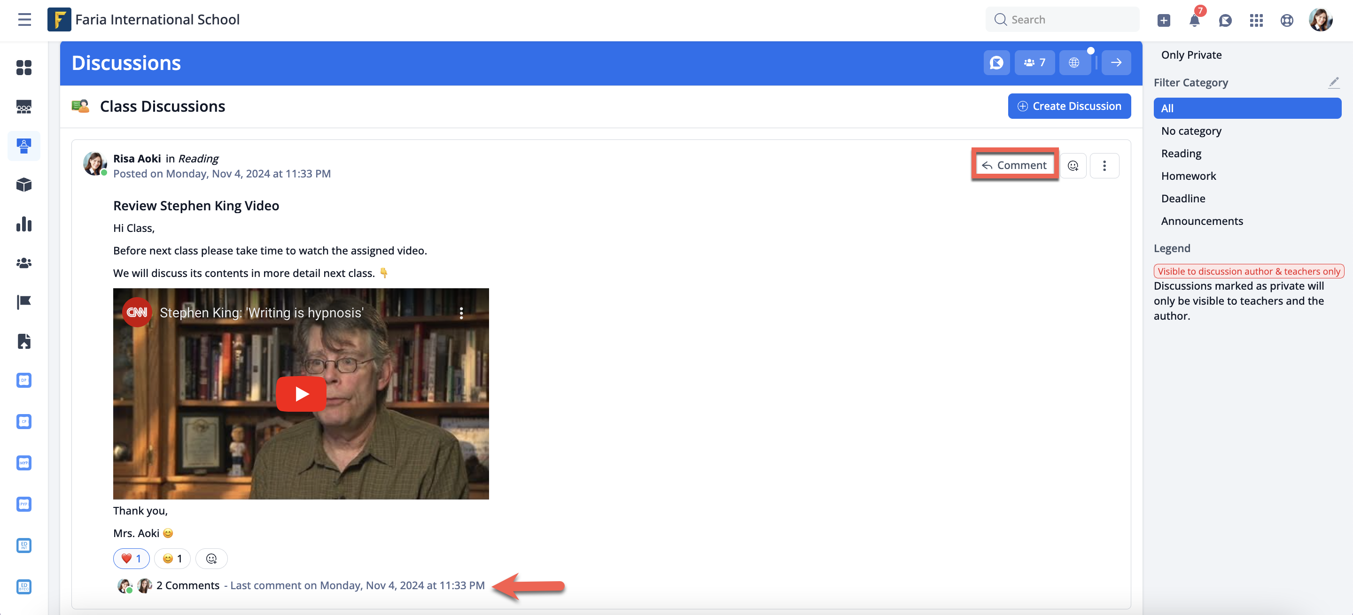Click the Class Discussions heading icon
Screen dimensions: 1353x615
(80, 106)
